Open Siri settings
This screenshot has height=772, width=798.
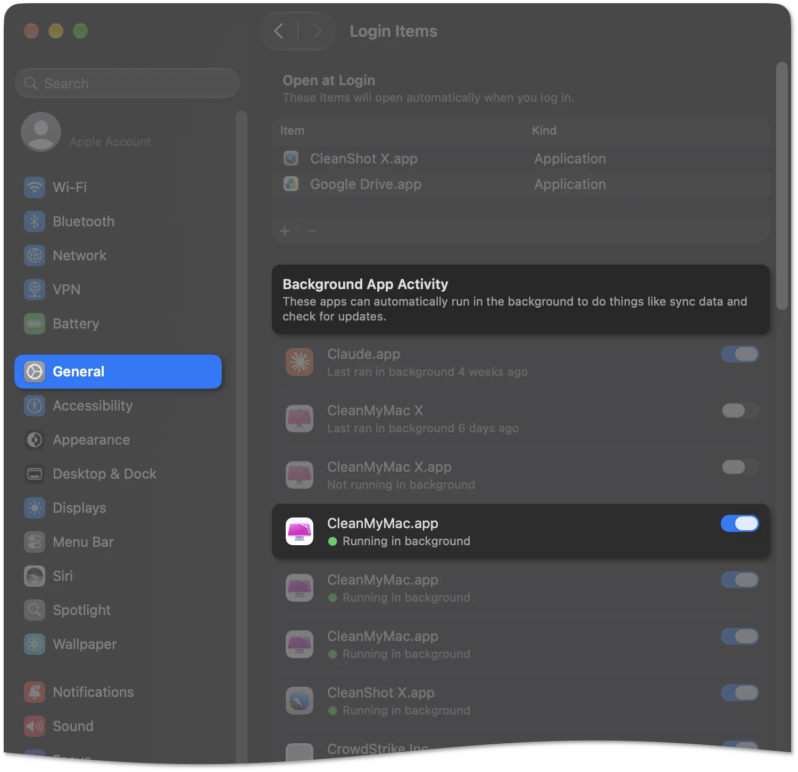tap(118, 576)
